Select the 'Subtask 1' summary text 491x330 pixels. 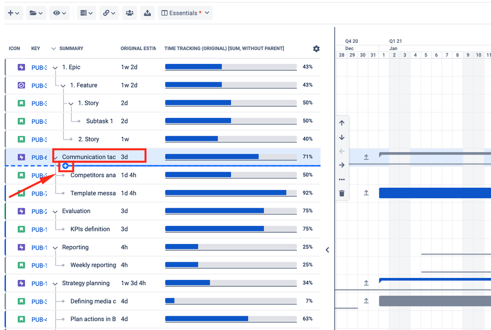99,121
